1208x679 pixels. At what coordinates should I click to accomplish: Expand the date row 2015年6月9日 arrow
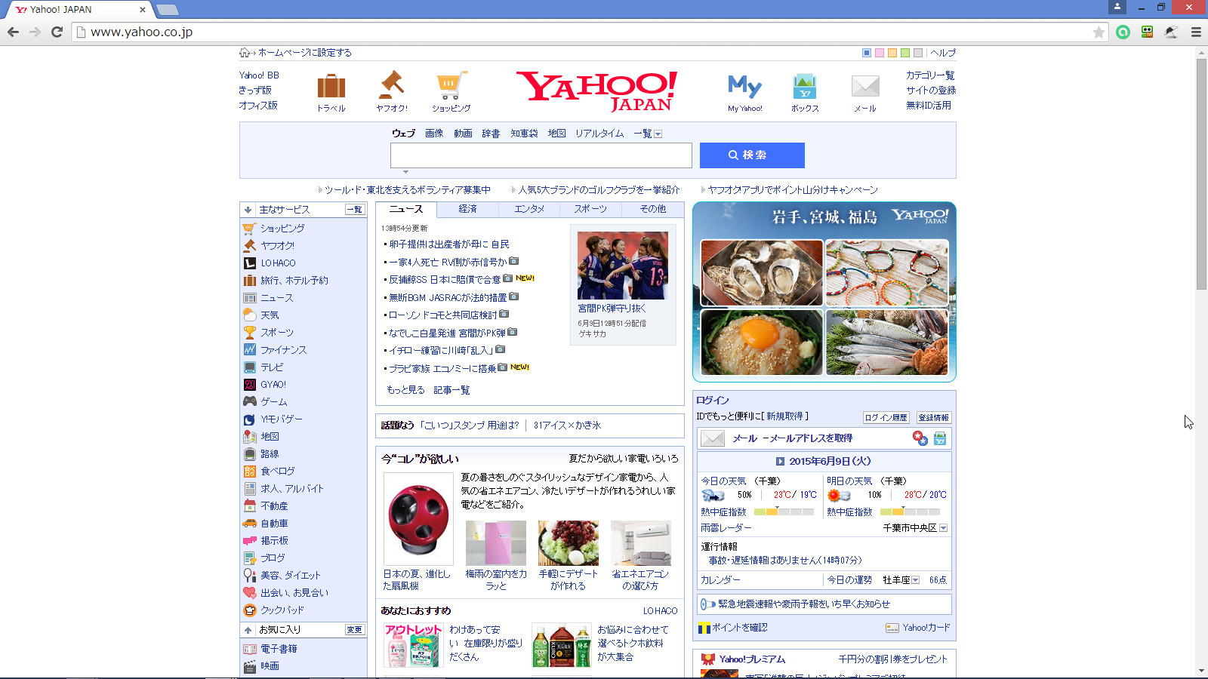780,462
